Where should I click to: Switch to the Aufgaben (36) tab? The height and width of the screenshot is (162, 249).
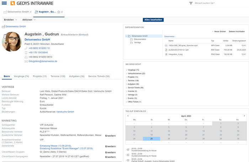tap(77, 76)
